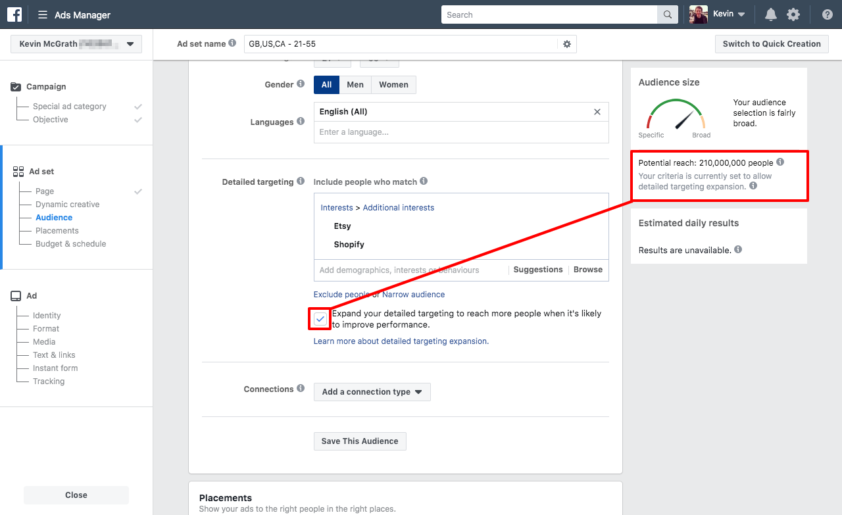Image resolution: width=842 pixels, height=515 pixels.
Task: Click the Facebook logo icon
Action: (x=14, y=14)
